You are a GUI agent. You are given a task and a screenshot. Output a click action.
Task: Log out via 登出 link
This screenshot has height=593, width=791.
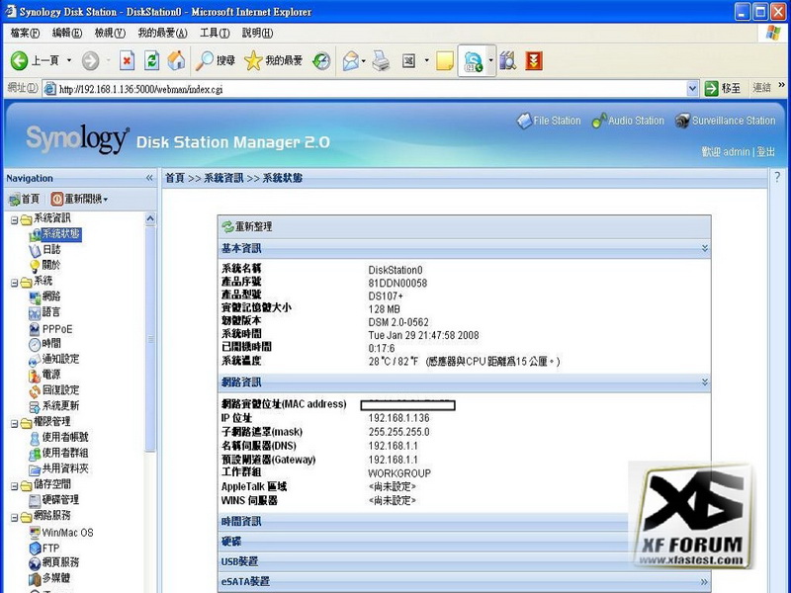[x=765, y=152]
